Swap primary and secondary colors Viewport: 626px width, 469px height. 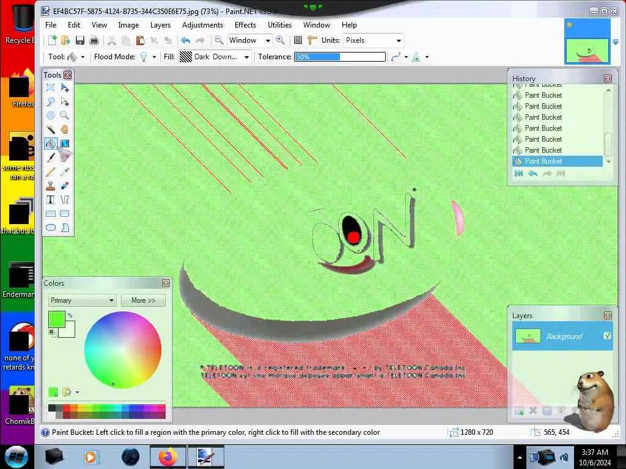[70, 315]
